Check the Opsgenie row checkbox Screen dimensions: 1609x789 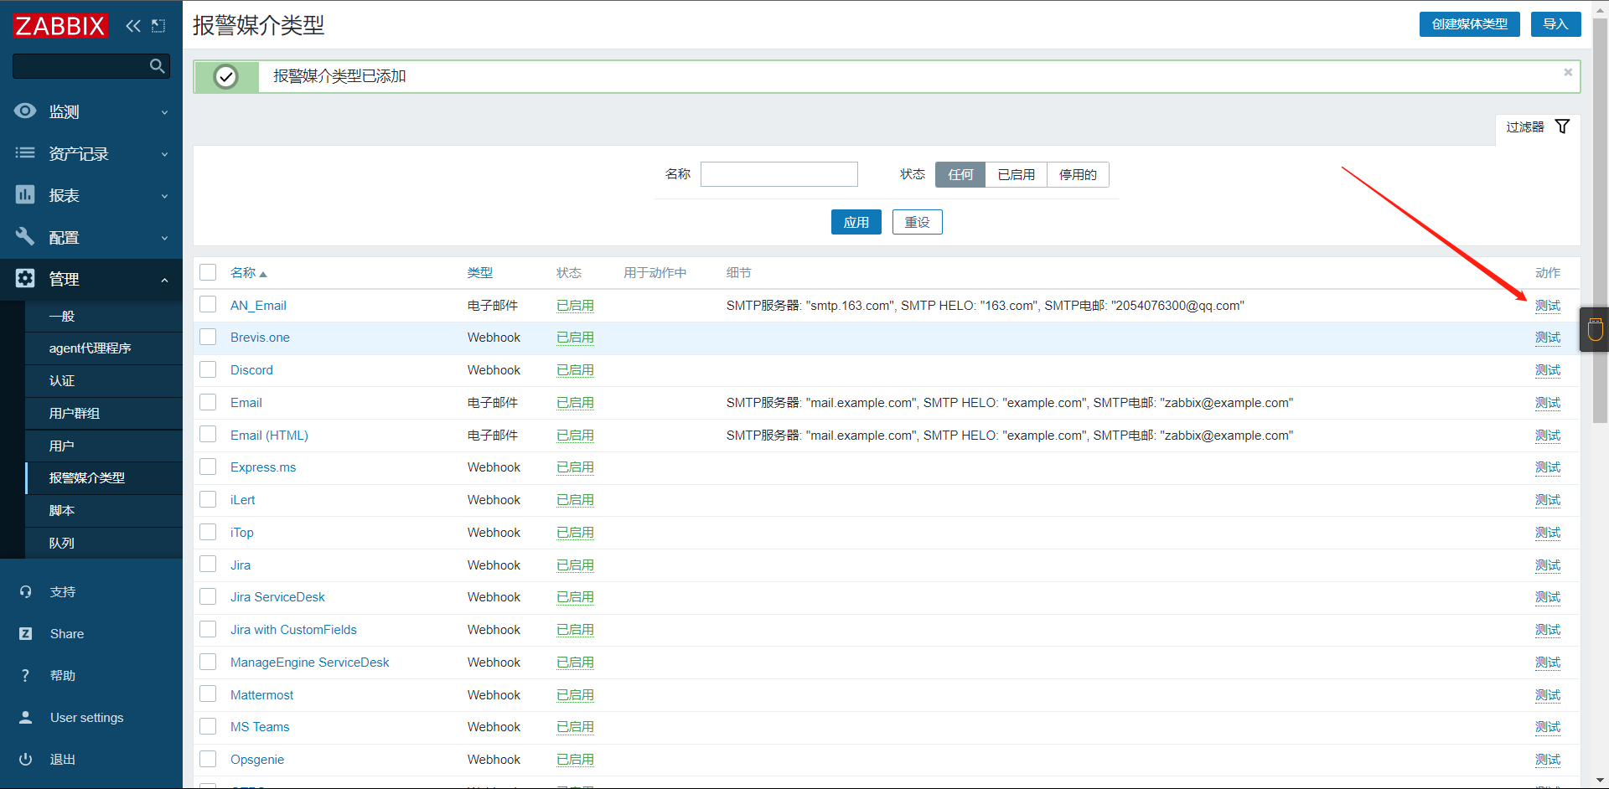pos(208,759)
